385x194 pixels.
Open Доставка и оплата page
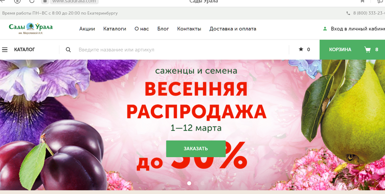pos(233,29)
